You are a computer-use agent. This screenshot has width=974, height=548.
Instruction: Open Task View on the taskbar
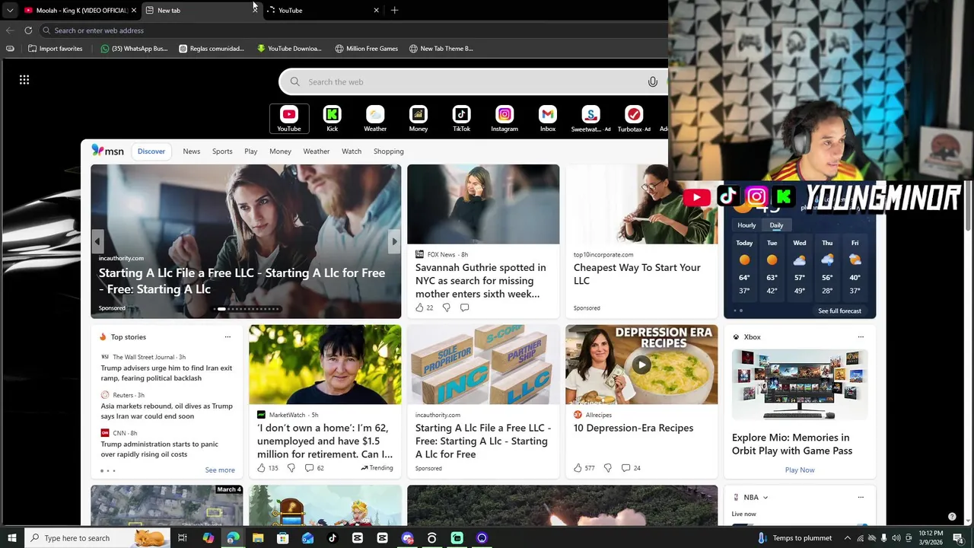click(x=183, y=538)
